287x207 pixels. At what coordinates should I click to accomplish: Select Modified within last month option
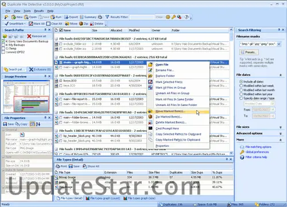pos(241,90)
